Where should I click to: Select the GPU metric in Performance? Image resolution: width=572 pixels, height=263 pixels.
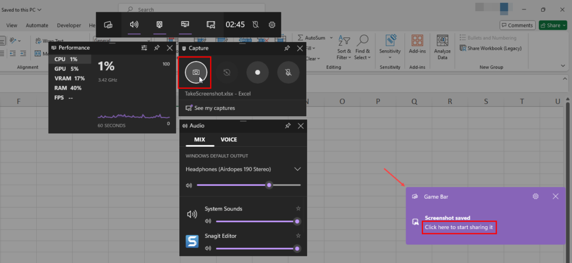coord(70,69)
